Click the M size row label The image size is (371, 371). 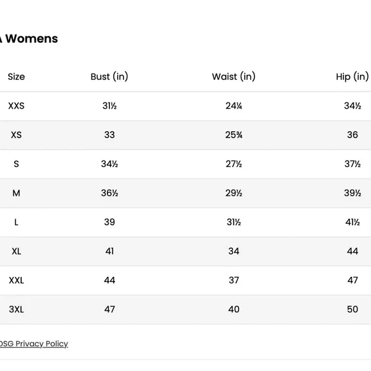click(17, 193)
